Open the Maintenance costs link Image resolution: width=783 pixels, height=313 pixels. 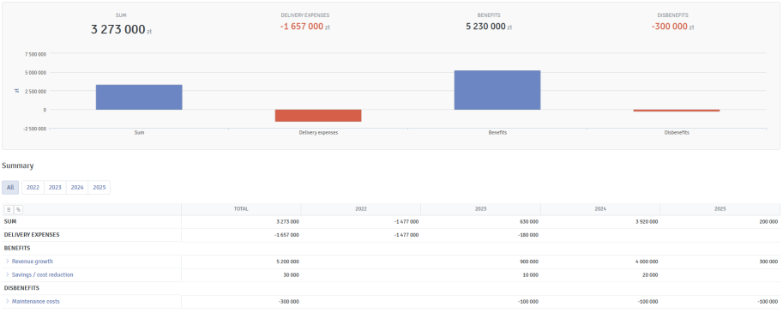[x=35, y=302]
